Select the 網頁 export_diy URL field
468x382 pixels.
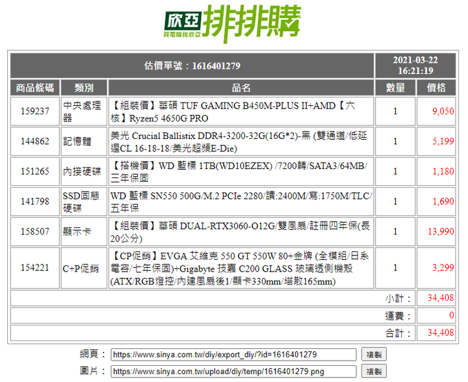pos(233,355)
